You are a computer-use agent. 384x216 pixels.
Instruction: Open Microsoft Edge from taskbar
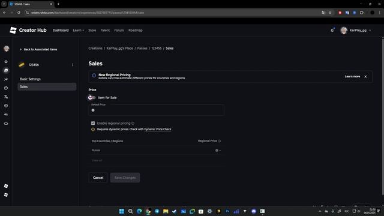pos(139,211)
